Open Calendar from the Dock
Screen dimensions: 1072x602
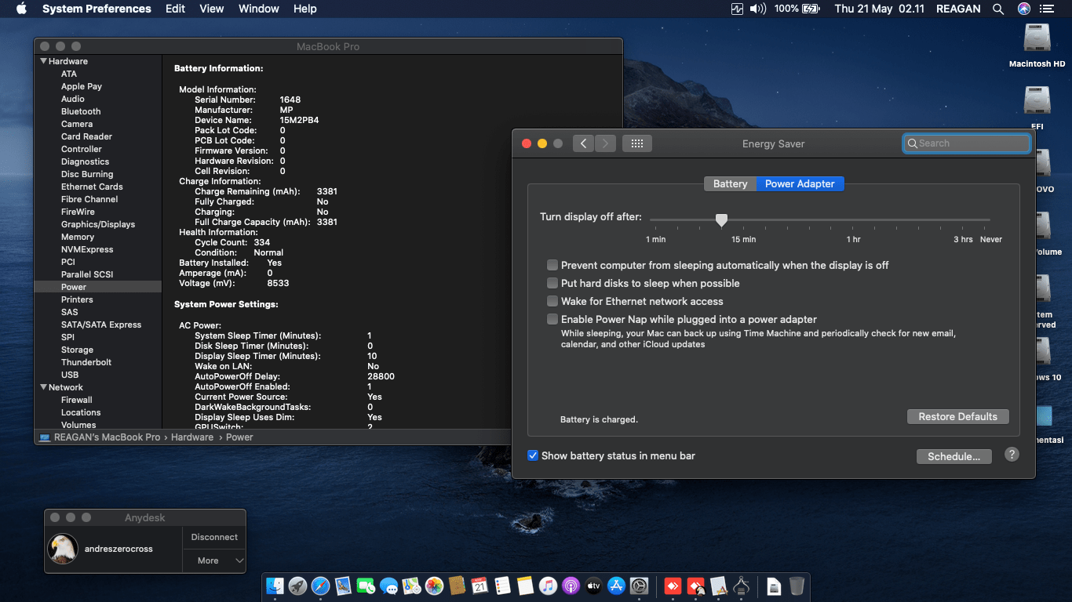tap(479, 586)
